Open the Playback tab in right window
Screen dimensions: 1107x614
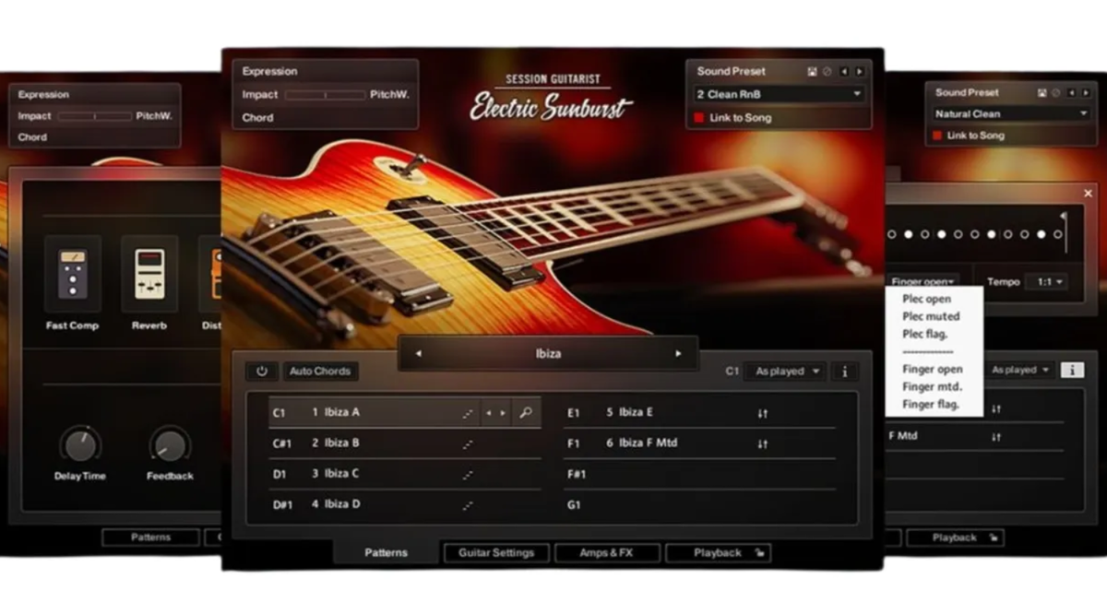(x=955, y=537)
